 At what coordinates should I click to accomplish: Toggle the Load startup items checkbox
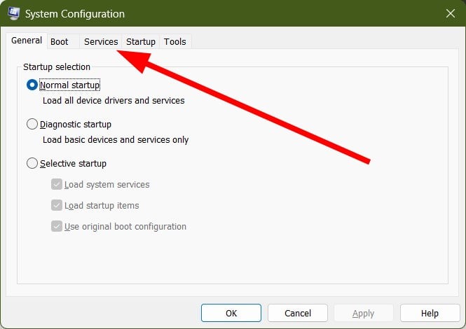tap(57, 205)
